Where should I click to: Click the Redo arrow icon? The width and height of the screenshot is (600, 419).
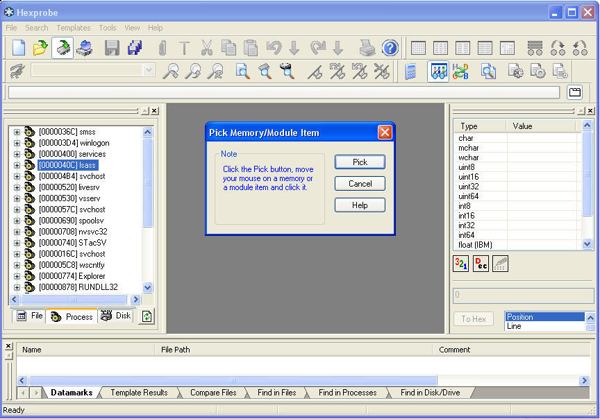317,48
